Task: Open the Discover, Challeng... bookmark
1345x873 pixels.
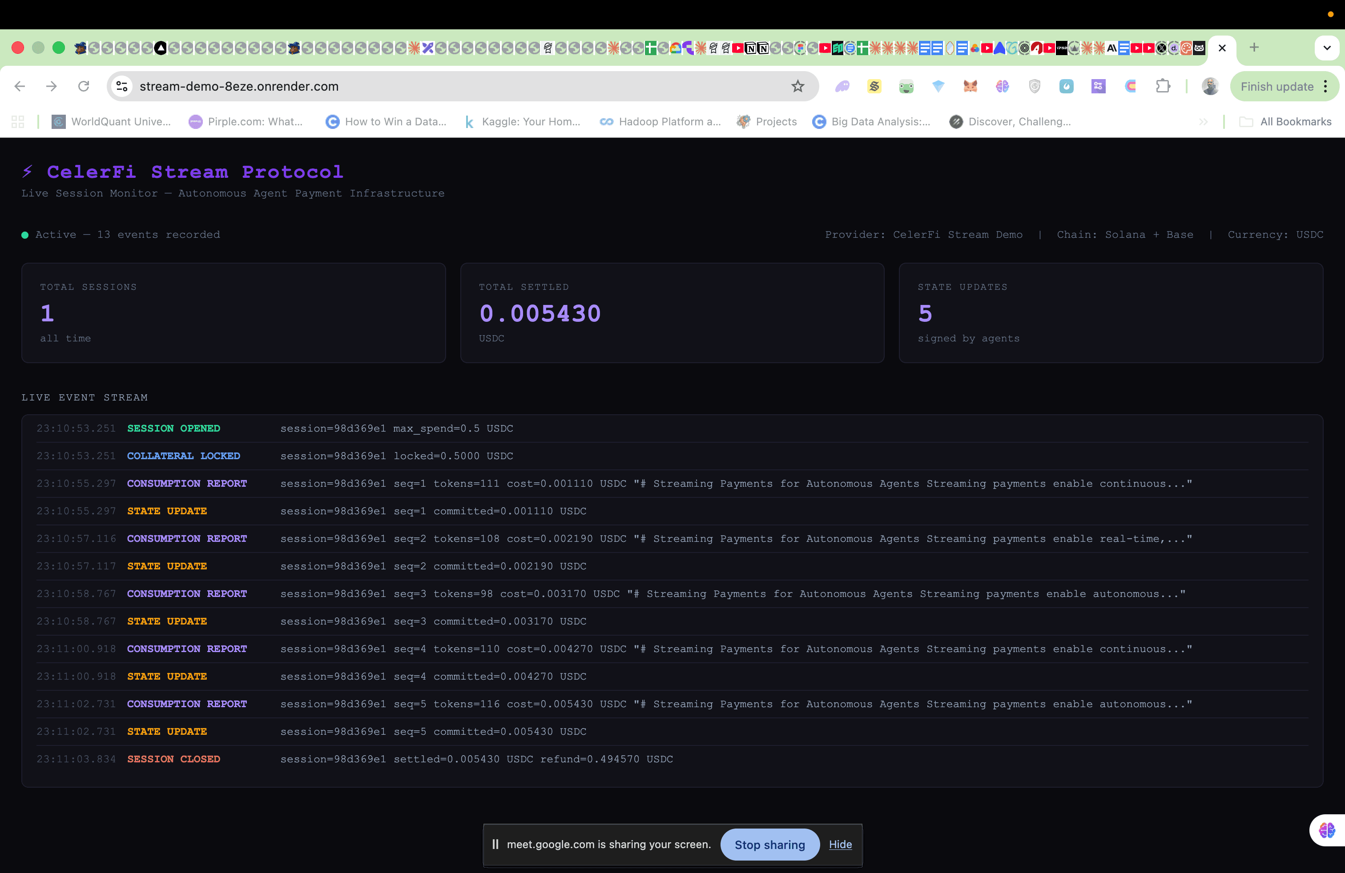Action: pos(1010,121)
